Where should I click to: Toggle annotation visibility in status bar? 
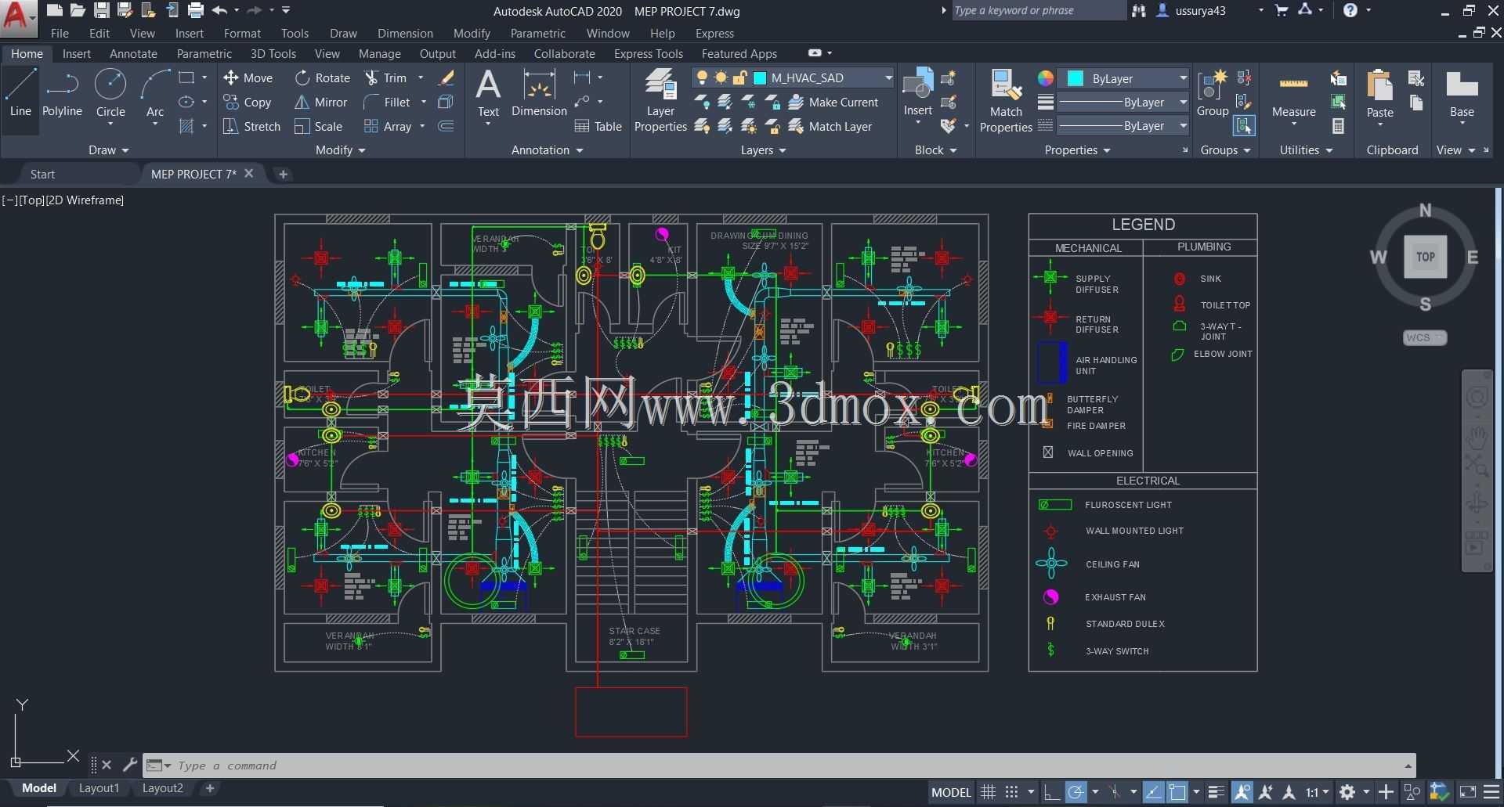(1242, 792)
